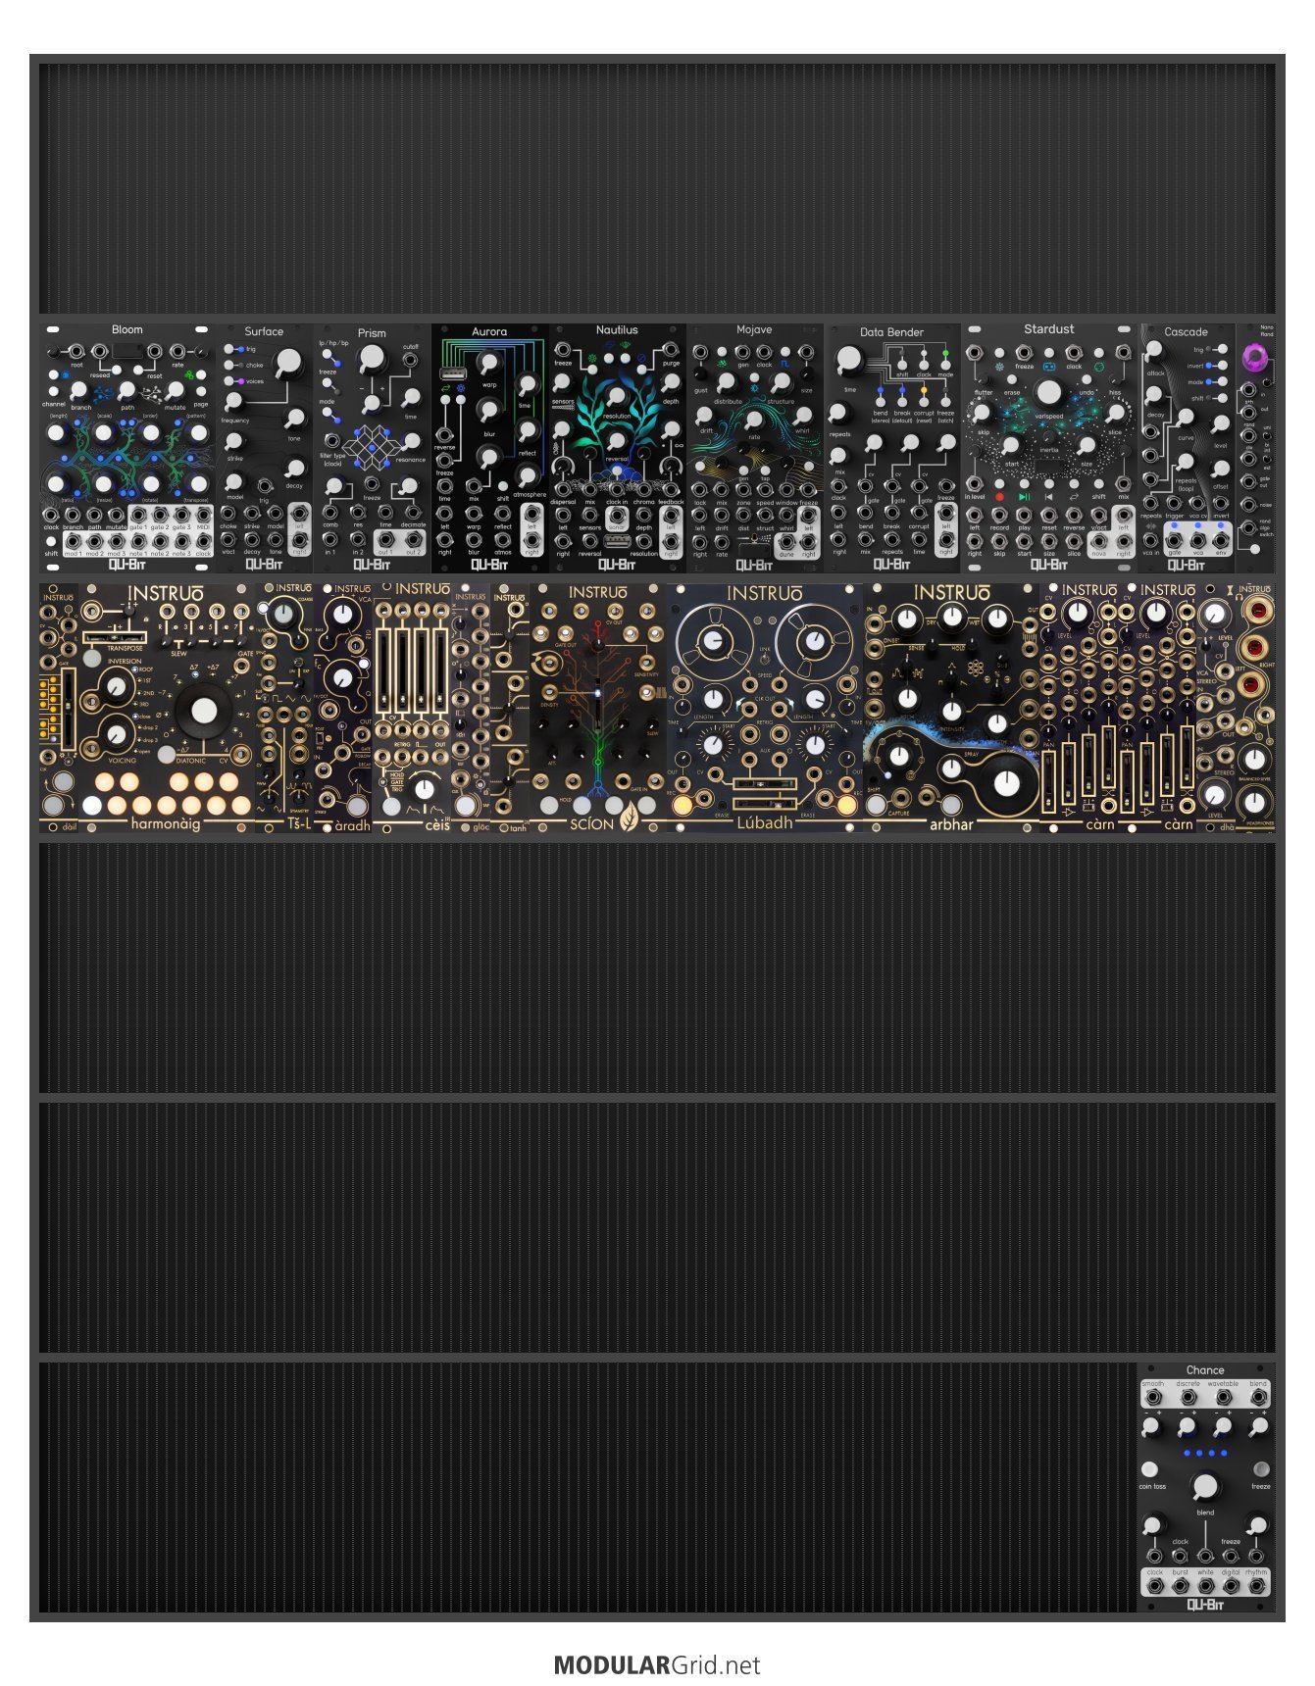Click the out 1 jack on Prism
The width and height of the screenshot is (1315, 1686).
[x=385, y=539]
